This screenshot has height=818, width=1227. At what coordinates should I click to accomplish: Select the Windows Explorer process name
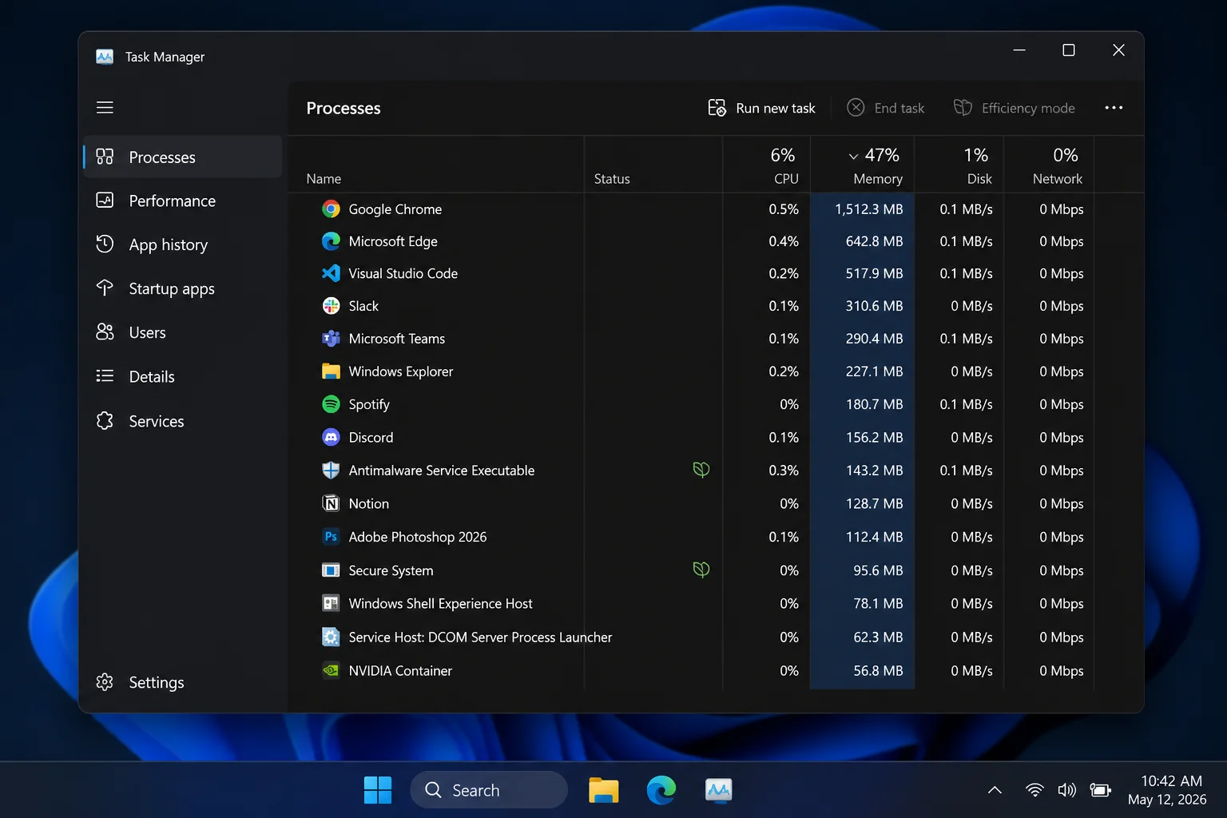tap(401, 371)
